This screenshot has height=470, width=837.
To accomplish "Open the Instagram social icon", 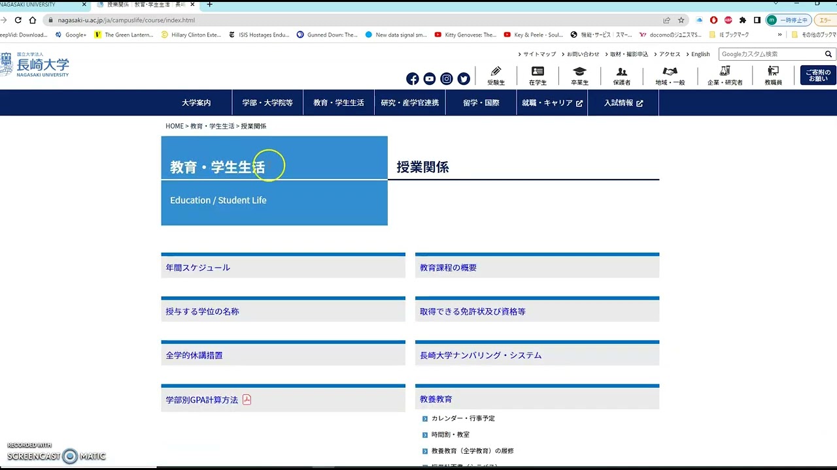I will 447,79.
